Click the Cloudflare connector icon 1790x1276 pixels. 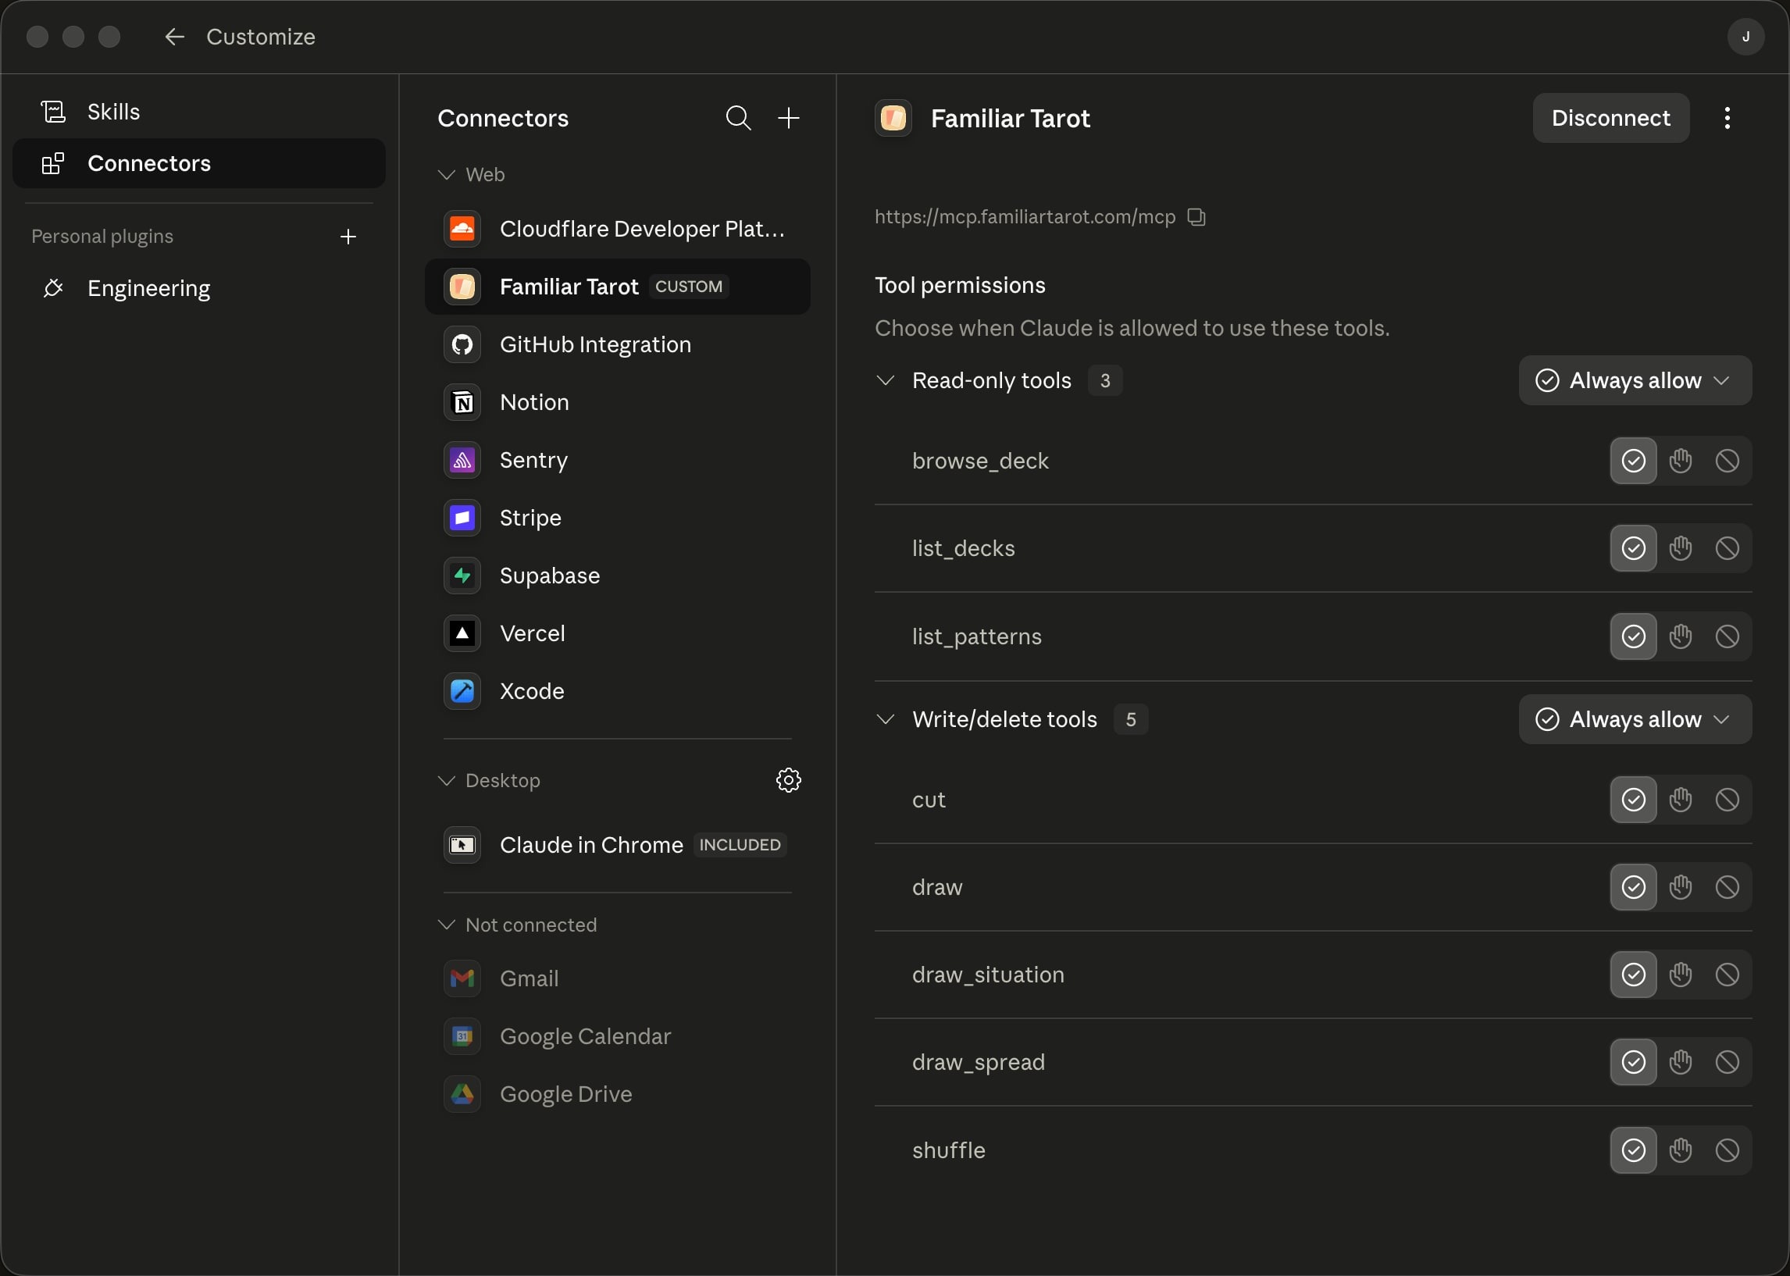point(462,229)
